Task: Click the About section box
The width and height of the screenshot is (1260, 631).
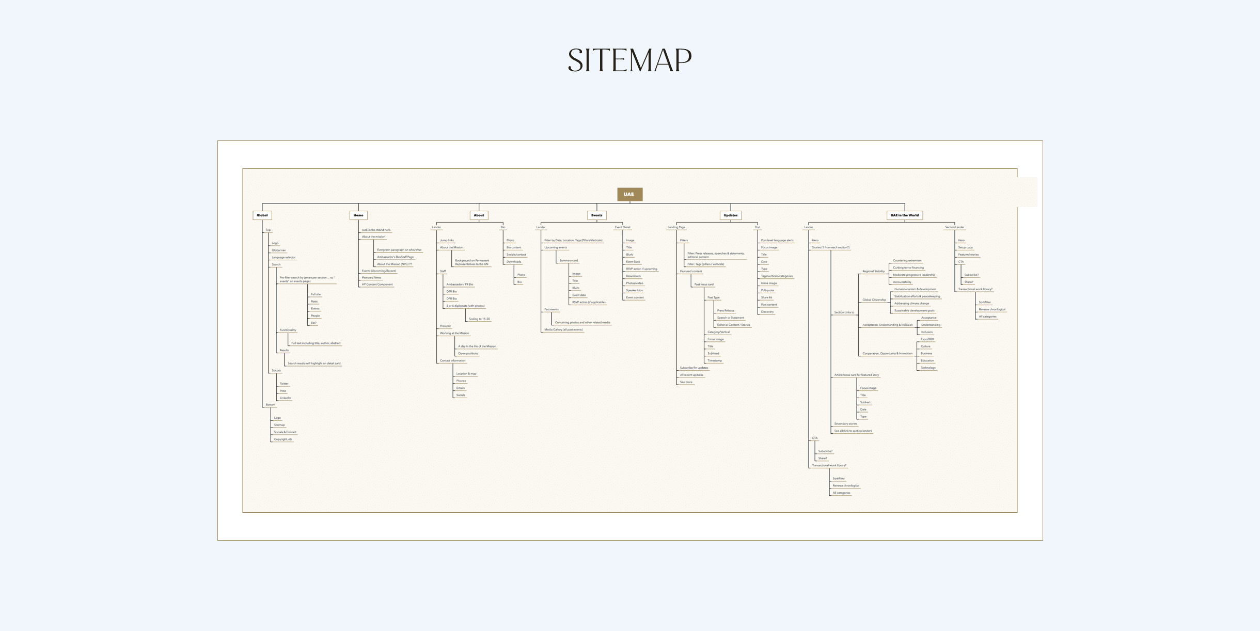Action: pos(479,215)
